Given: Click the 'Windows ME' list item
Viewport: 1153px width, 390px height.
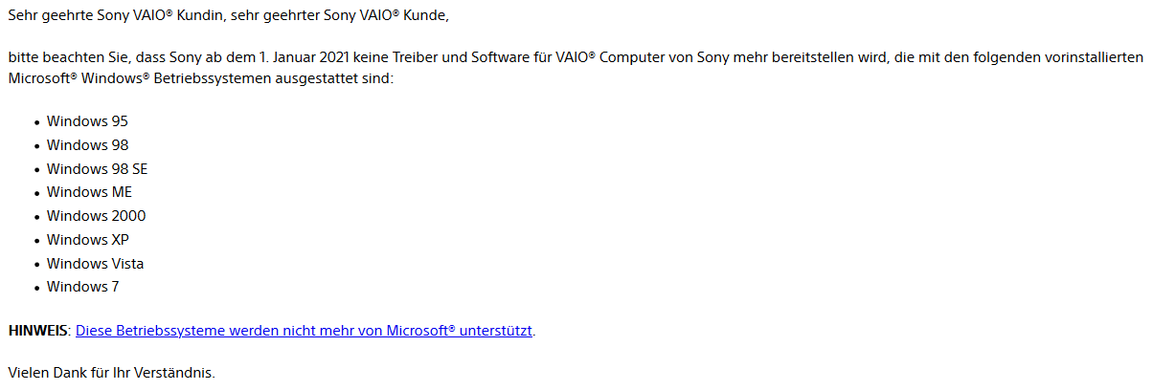Looking at the screenshot, I should 89,192.
